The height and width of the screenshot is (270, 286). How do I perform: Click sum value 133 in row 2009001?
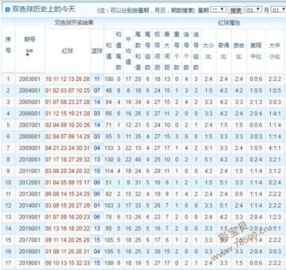109,148
